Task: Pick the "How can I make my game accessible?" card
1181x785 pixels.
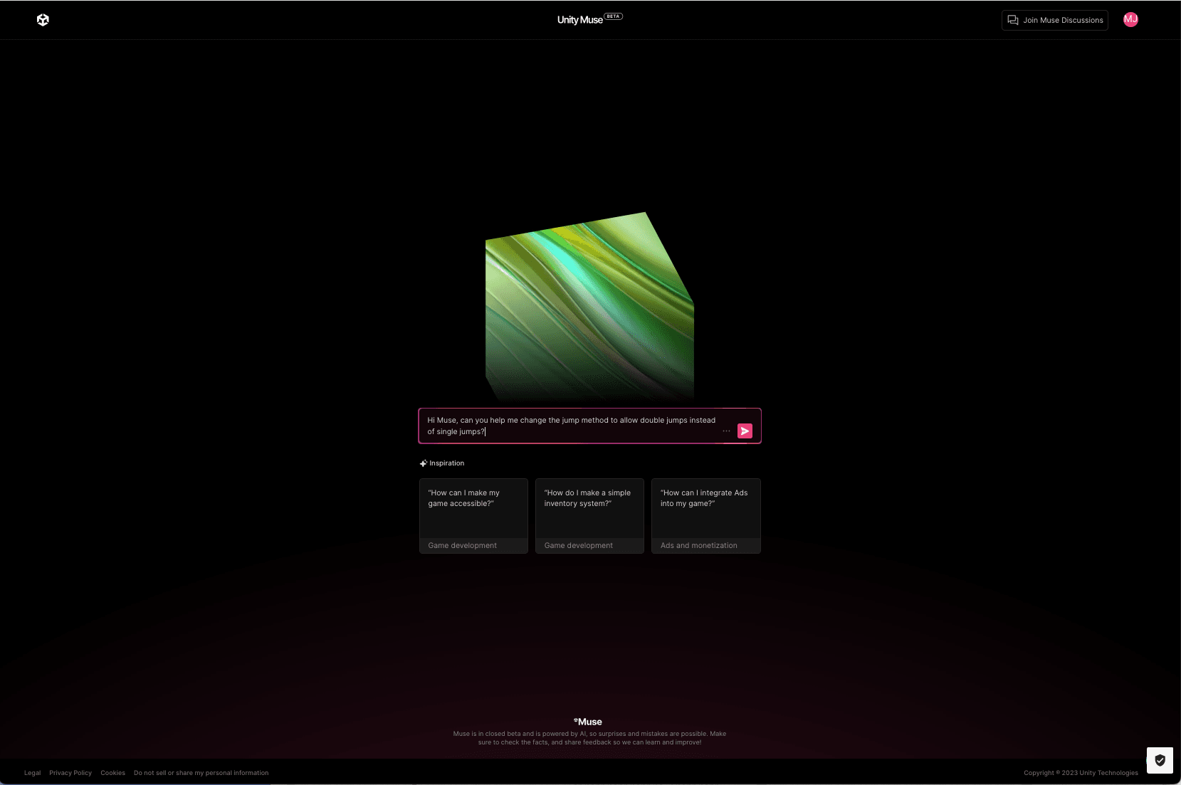Action: 473,516
